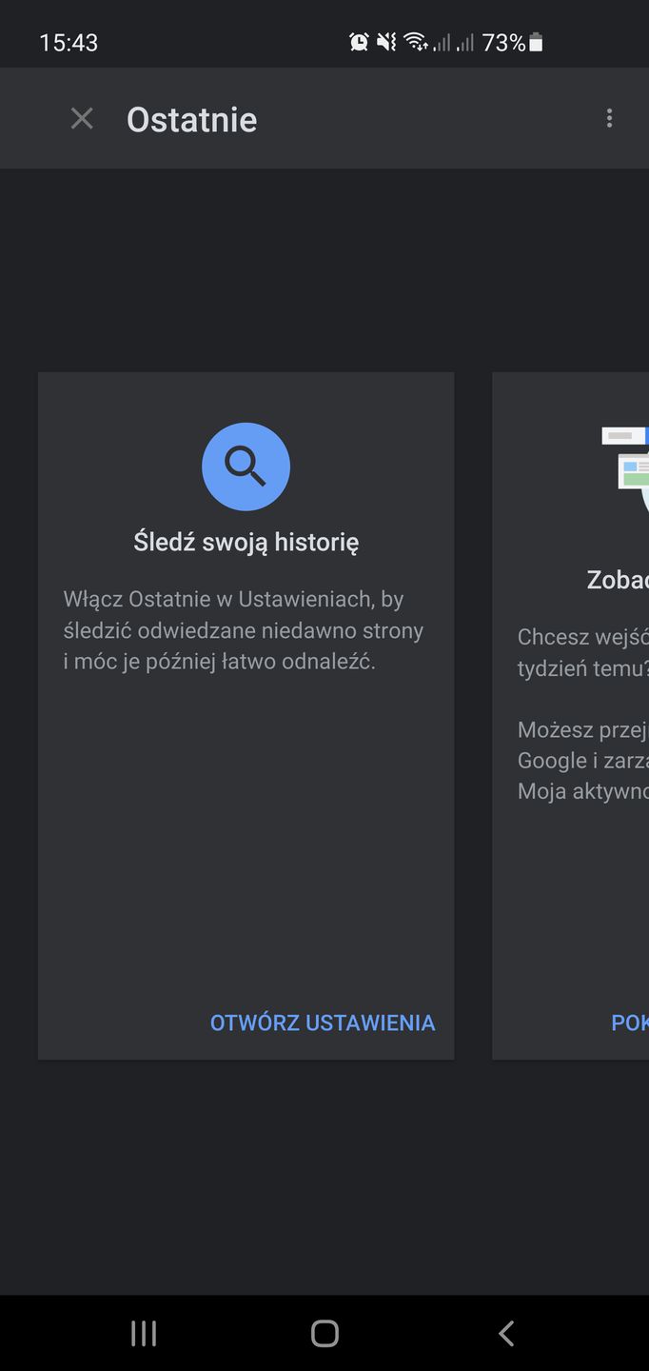Tap the partially visible POK button
The image size is (649, 1371).
(x=630, y=1023)
